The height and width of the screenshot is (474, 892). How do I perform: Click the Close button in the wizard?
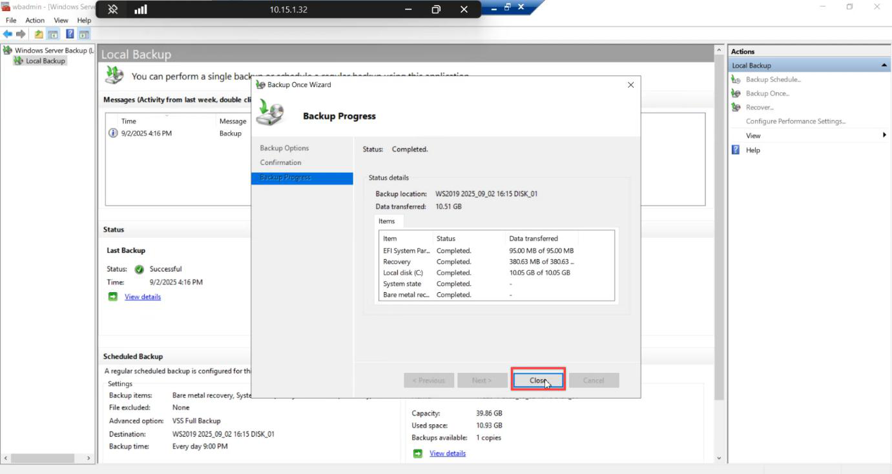point(538,380)
